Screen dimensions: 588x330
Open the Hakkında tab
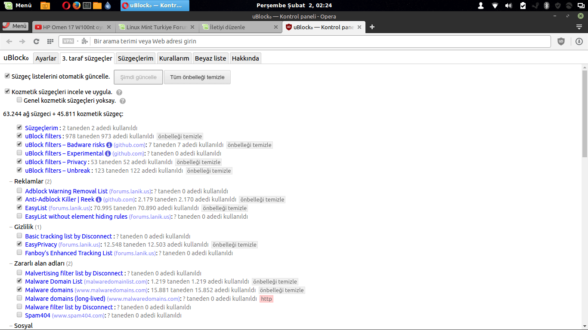[245, 58]
